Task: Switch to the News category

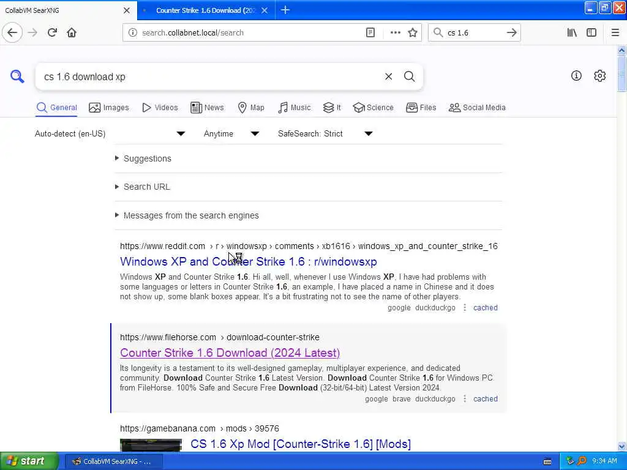Action: click(207, 108)
